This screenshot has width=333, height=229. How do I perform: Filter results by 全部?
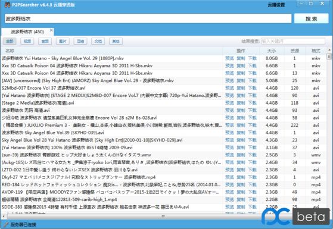point(10,41)
